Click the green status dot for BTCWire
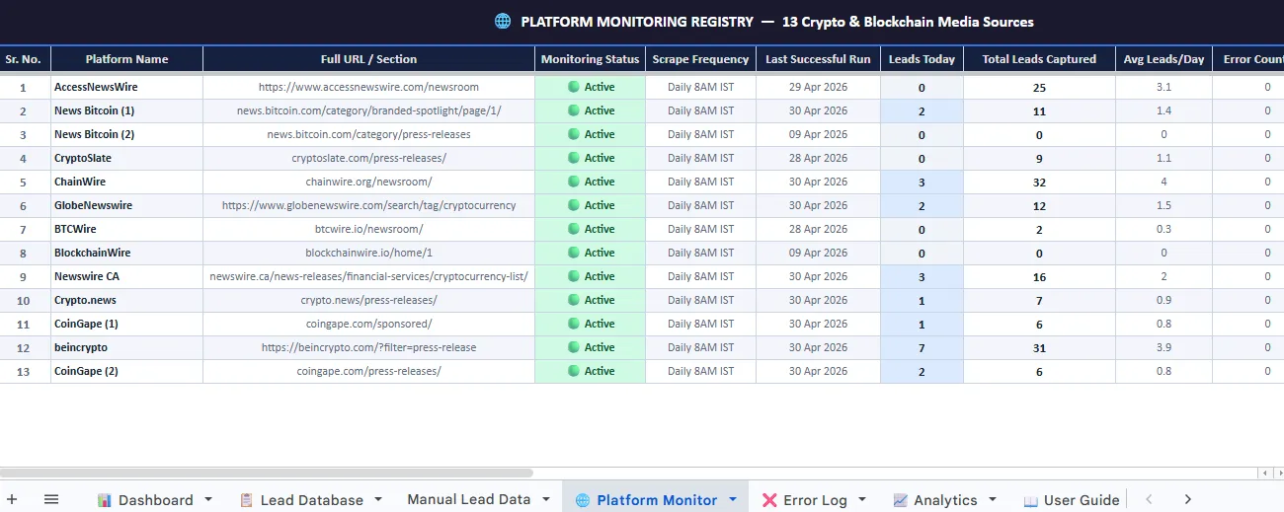 (574, 229)
